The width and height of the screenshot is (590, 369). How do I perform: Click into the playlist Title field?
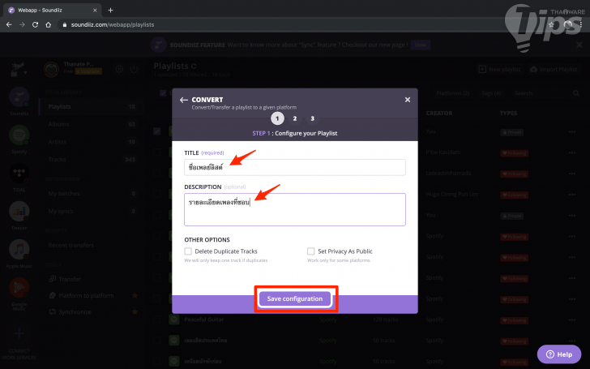[295, 167]
